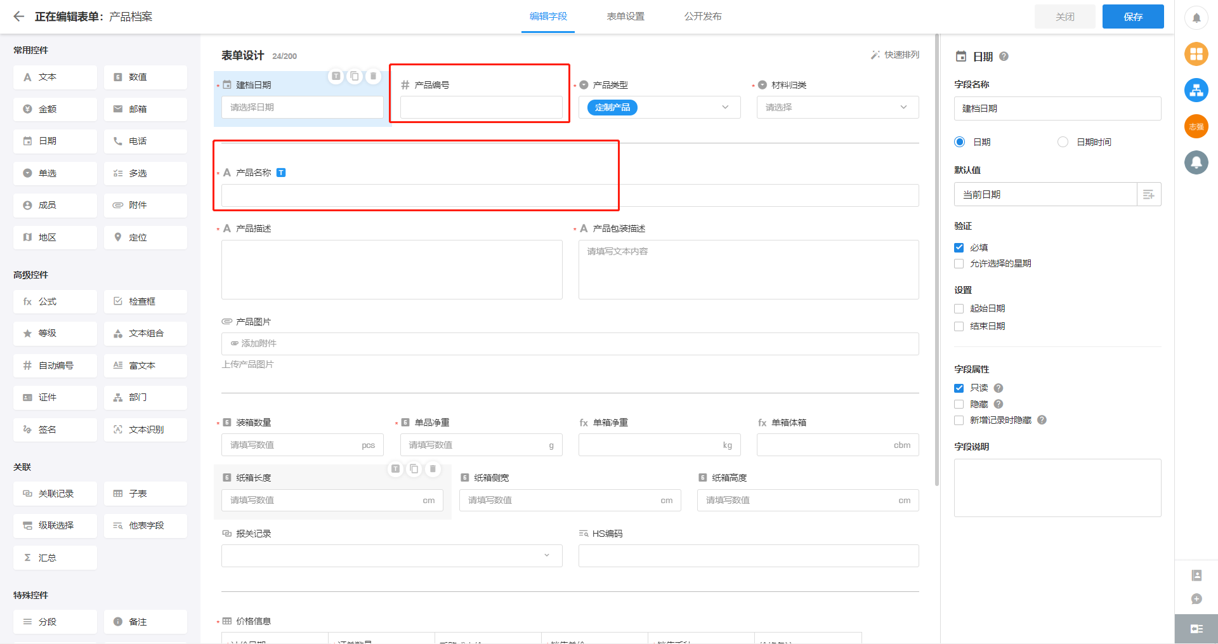Add a 备注 remark control
Screen dimensions: 1218x644
click(x=145, y=622)
